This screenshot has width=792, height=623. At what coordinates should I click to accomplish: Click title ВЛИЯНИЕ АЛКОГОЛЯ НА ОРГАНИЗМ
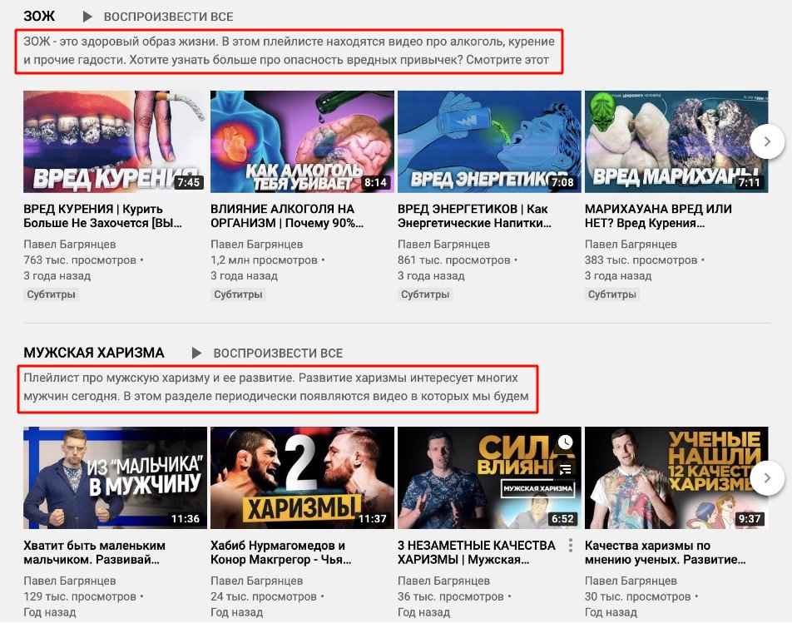coord(282,216)
